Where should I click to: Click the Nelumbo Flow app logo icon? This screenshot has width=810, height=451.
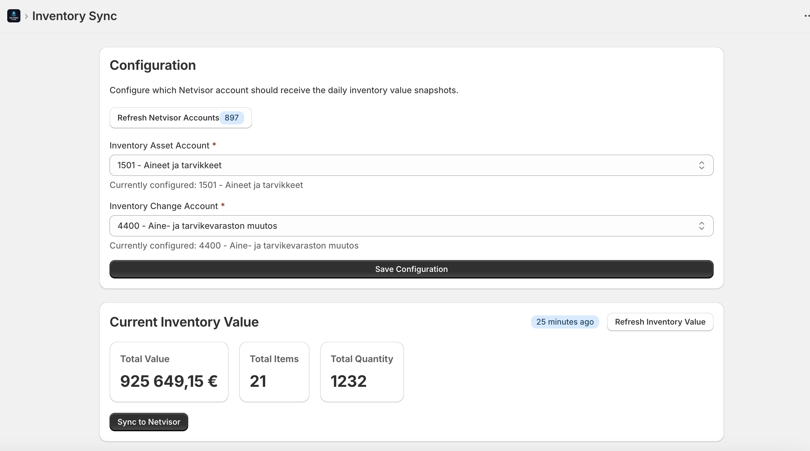(13, 15)
